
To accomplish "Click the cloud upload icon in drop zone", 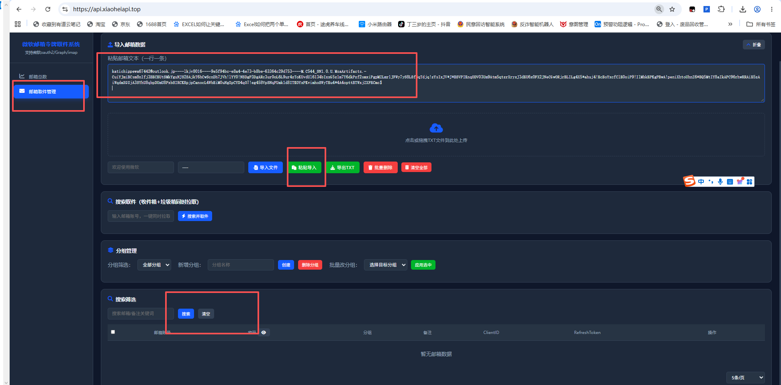I will (x=436, y=128).
